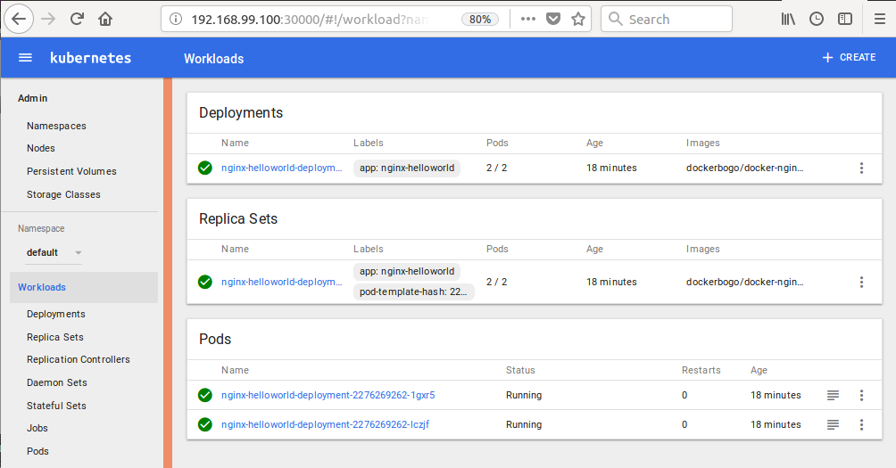Click the Status column header in Pods

520,370
